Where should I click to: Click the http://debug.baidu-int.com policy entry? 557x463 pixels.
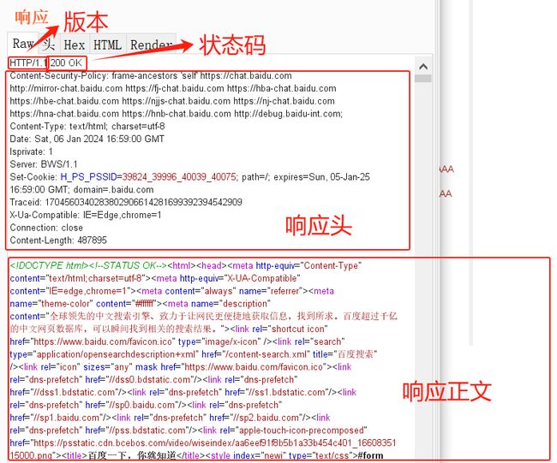click(288, 114)
